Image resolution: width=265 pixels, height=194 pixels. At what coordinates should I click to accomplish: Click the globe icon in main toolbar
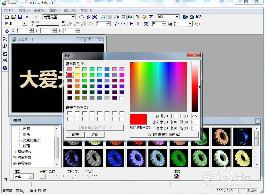click(x=144, y=17)
